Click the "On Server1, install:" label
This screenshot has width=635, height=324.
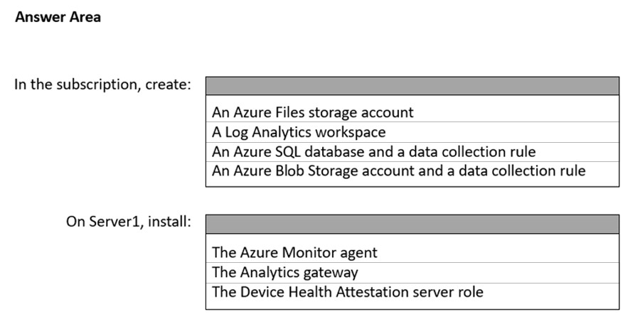[x=129, y=222]
